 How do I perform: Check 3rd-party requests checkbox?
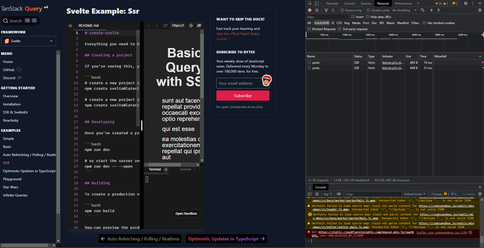[x=340, y=29]
